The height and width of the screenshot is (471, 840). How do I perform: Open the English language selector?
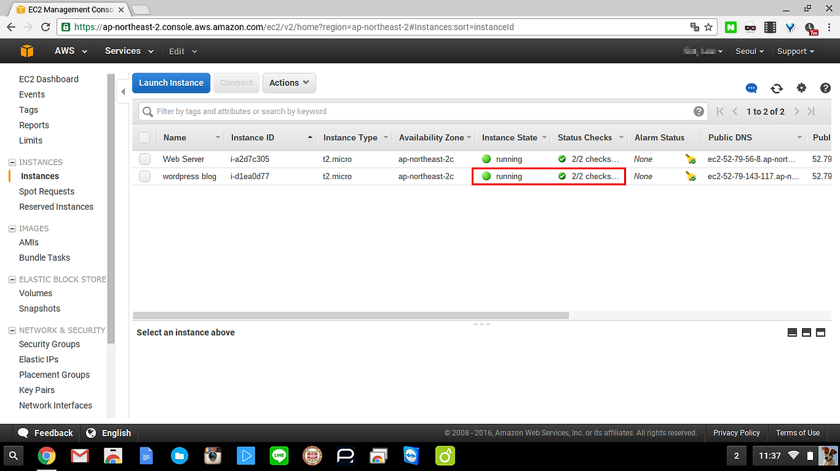(109, 433)
